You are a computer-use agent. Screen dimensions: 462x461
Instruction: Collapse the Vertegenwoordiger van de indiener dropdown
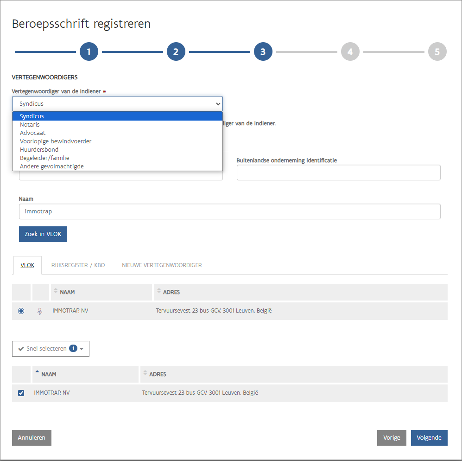117,104
